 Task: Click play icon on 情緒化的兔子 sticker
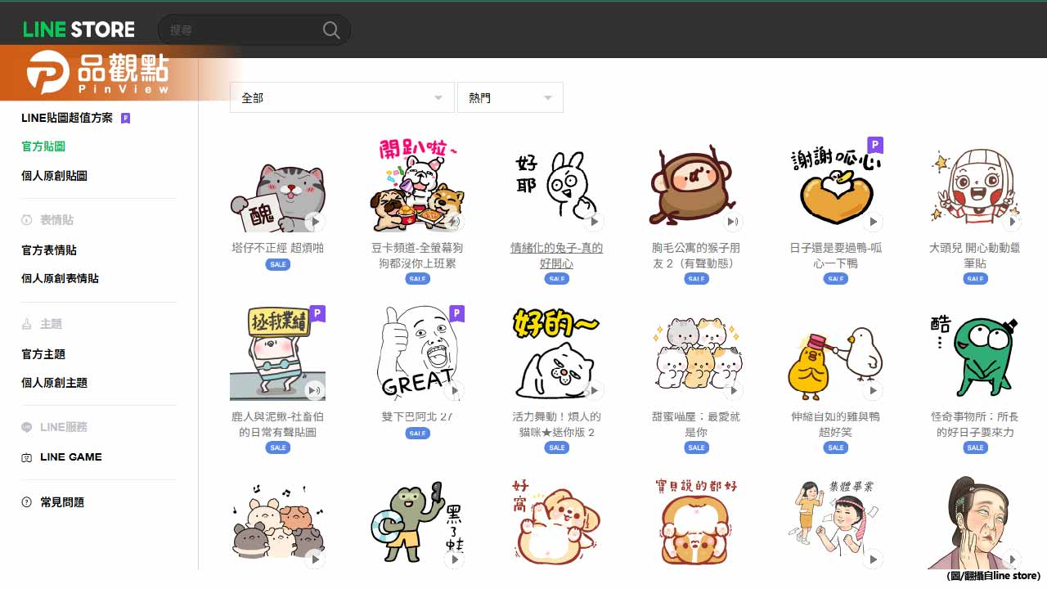pyautogui.click(x=594, y=221)
